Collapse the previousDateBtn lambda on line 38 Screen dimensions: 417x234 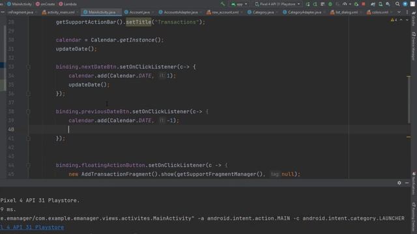coord(28,112)
